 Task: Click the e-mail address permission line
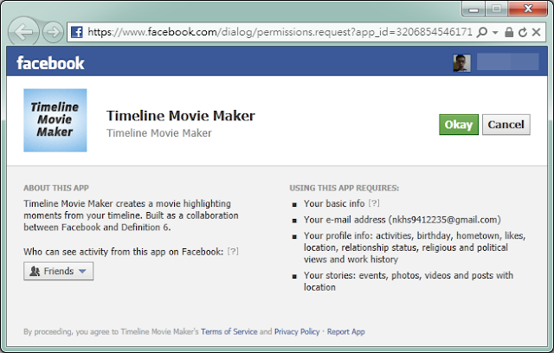point(403,220)
